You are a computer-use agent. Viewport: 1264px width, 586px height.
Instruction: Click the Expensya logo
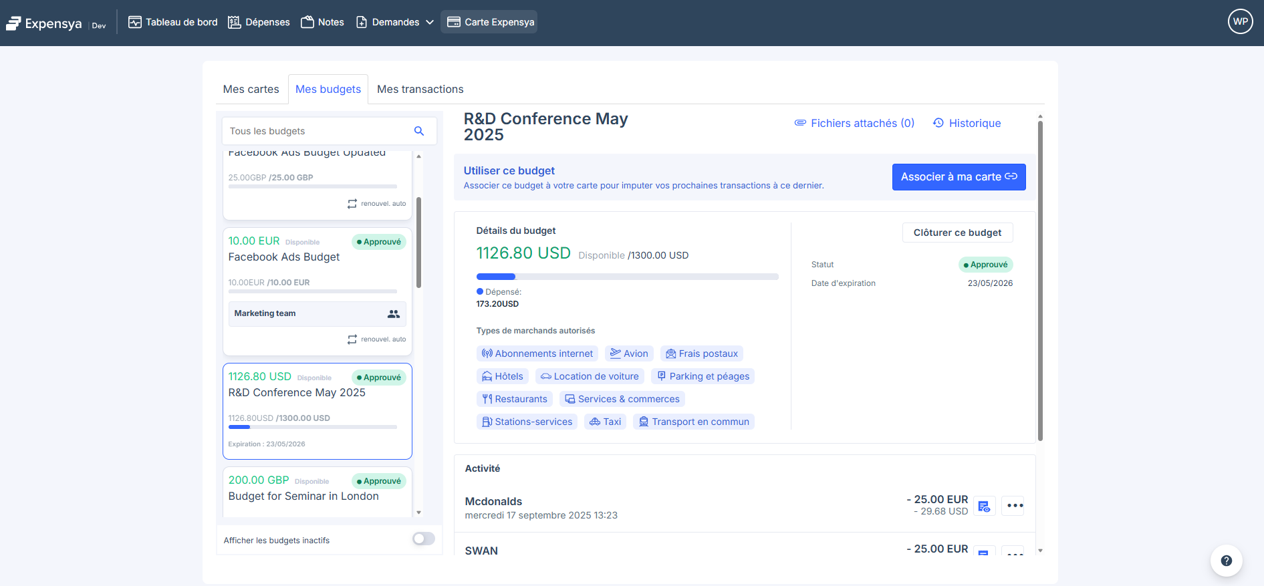[x=44, y=23]
